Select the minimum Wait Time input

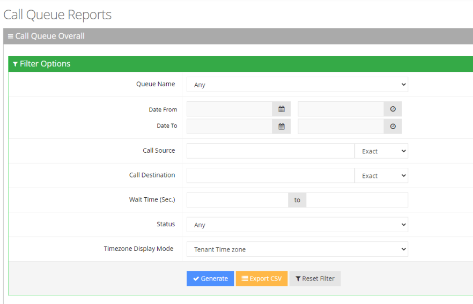tap(237, 200)
